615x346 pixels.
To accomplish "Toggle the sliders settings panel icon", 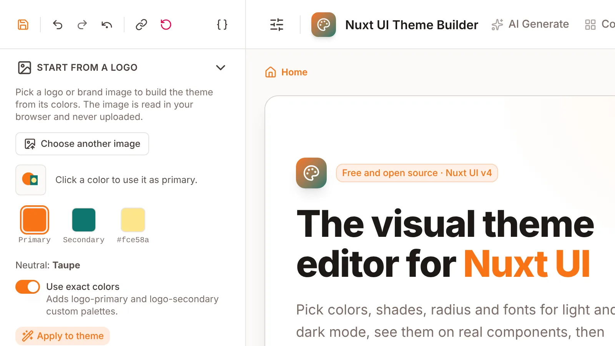I will (x=277, y=25).
